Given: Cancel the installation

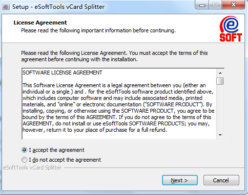Looking at the screenshot, I should click(x=221, y=180).
